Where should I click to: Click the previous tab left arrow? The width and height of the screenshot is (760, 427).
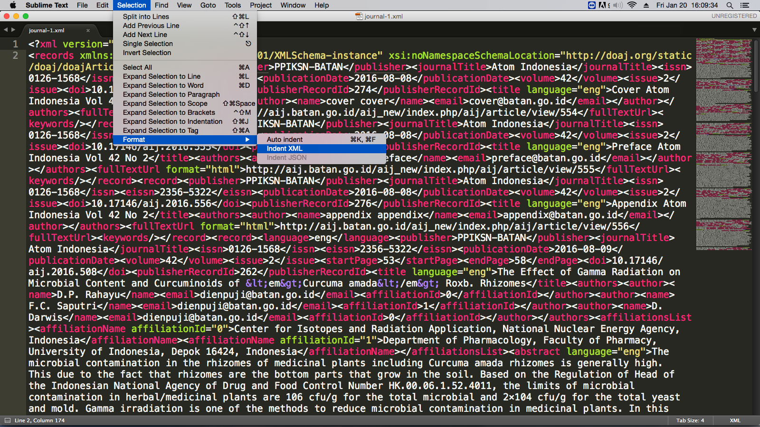click(x=6, y=30)
